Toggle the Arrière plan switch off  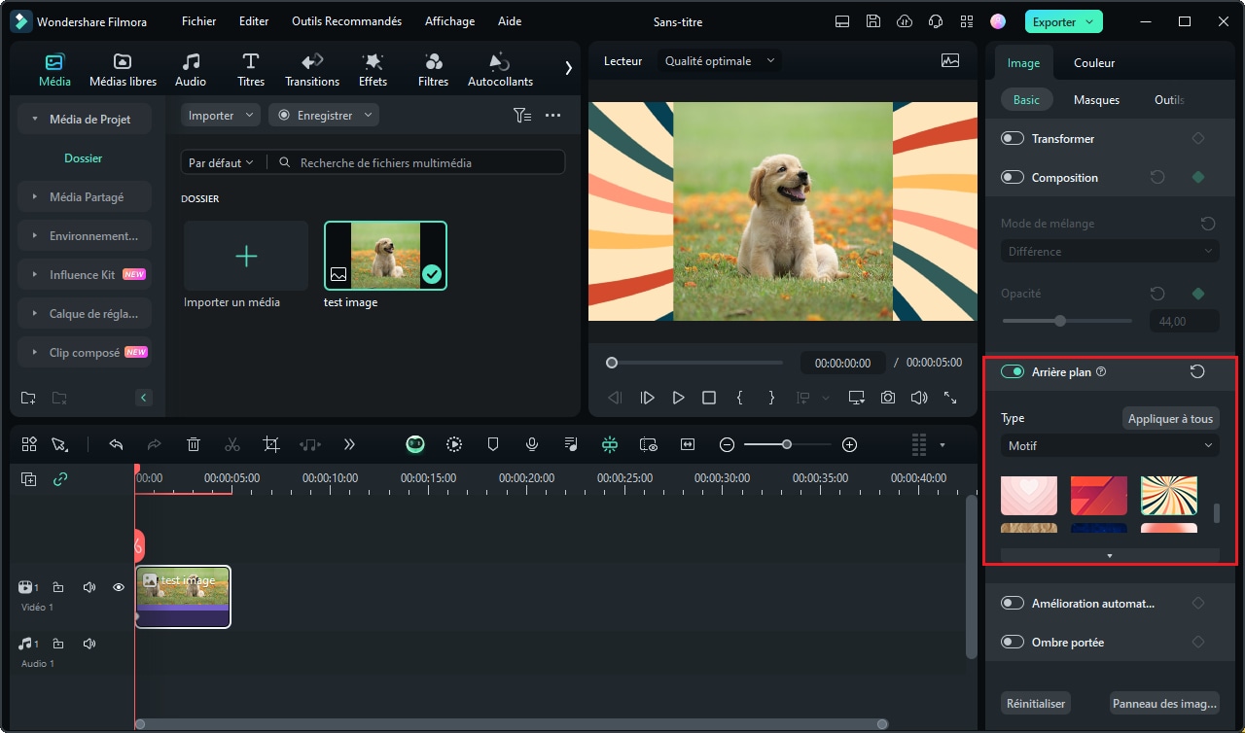click(x=1013, y=371)
